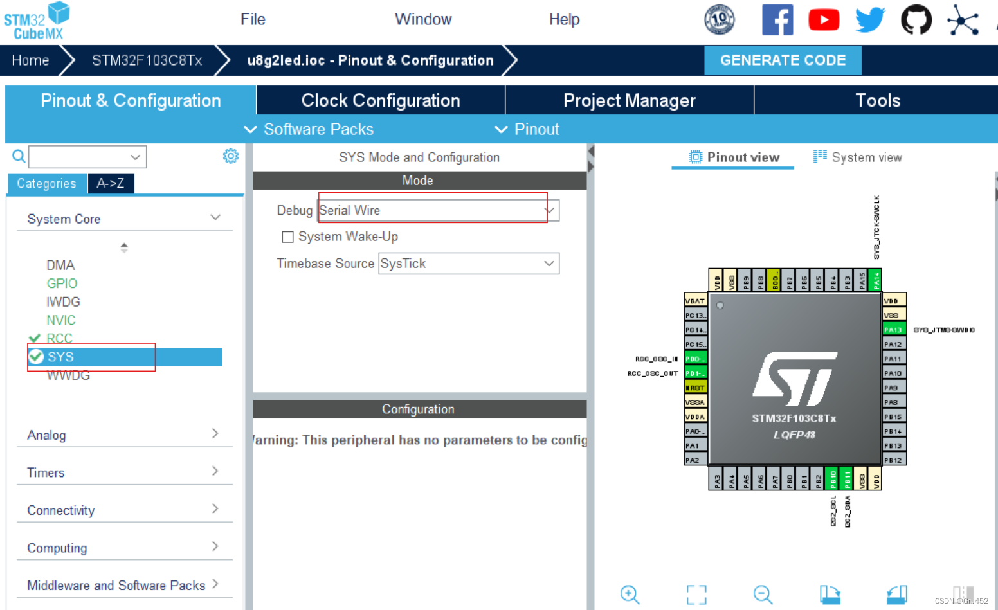Open the categories settings gear
The width and height of the screenshot is (998, 610).
coord(230,156)
